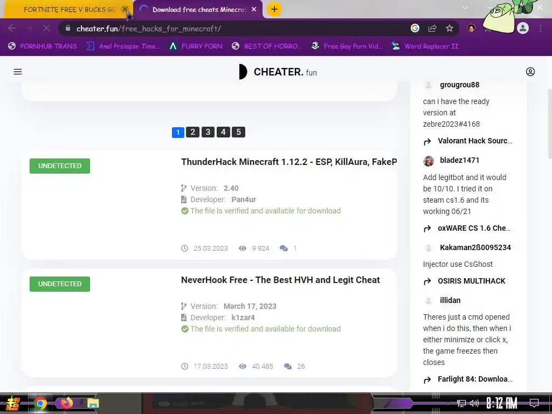
Task: Close the Download free cheats tab
Action: pos(254,10)
